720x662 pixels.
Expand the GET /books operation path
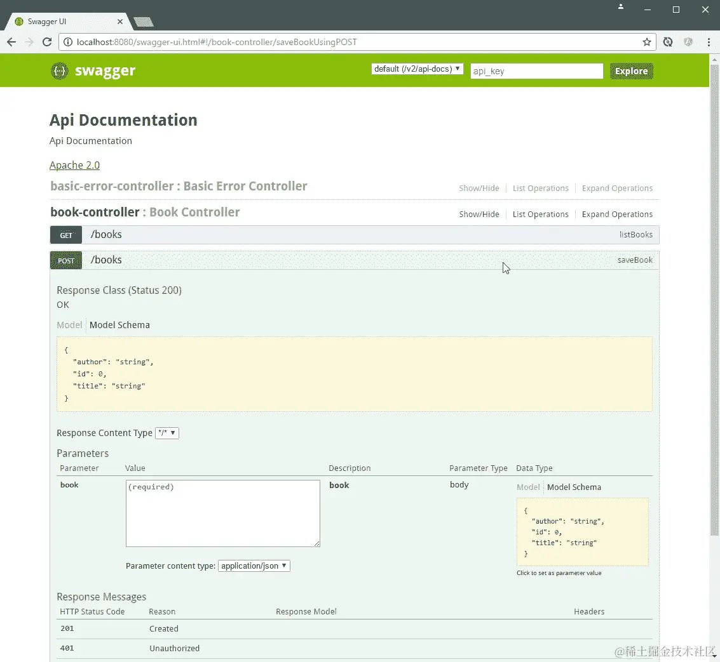click(106, 234)
